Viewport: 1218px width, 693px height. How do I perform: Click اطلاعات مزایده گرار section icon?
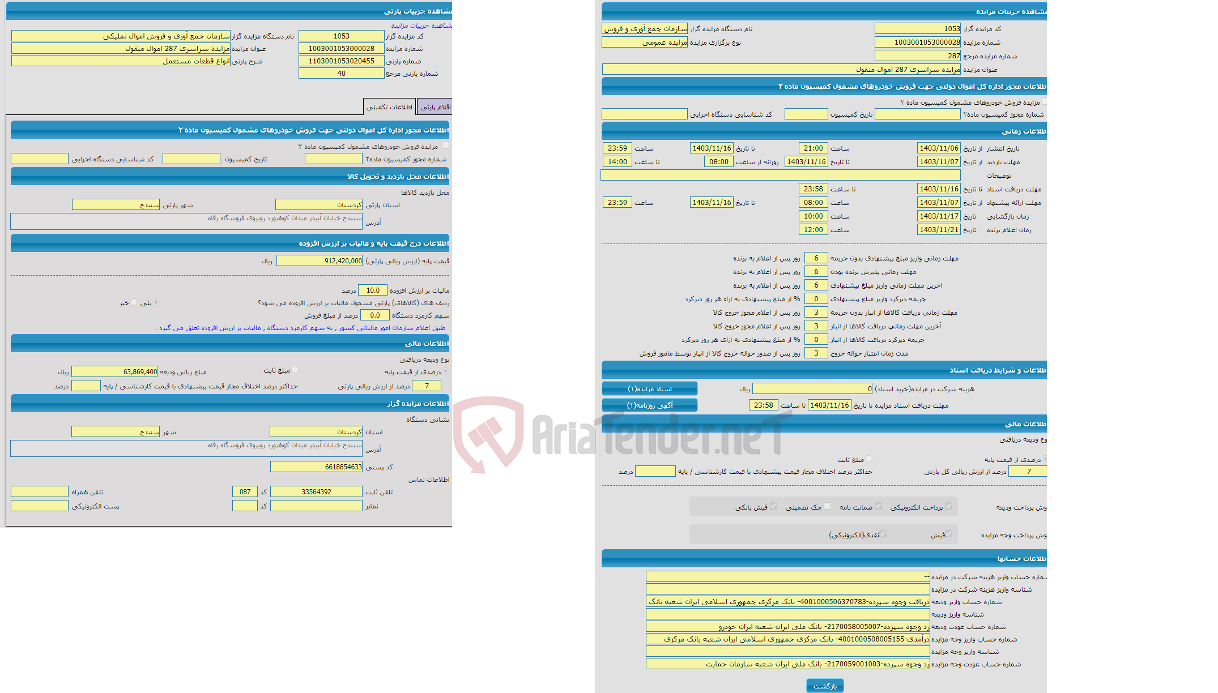tap(235, 404)
